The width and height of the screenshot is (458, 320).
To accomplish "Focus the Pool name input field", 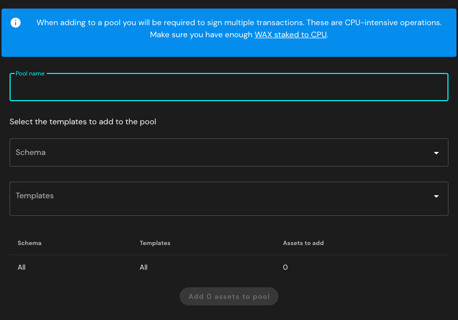I will [x=228, y=89].
